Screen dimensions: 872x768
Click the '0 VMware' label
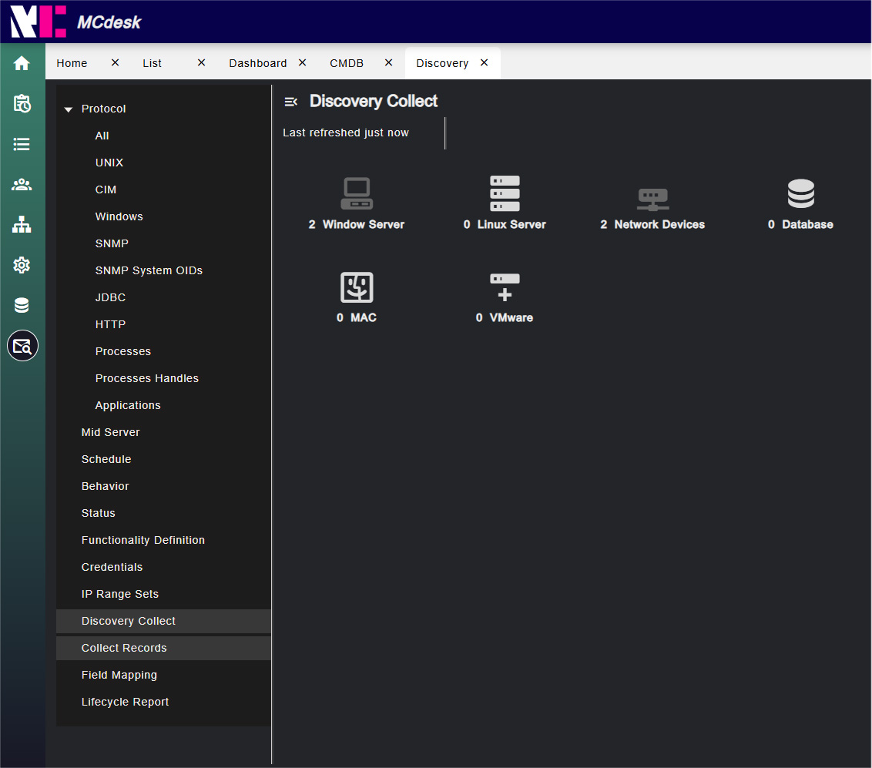point(505,318)
